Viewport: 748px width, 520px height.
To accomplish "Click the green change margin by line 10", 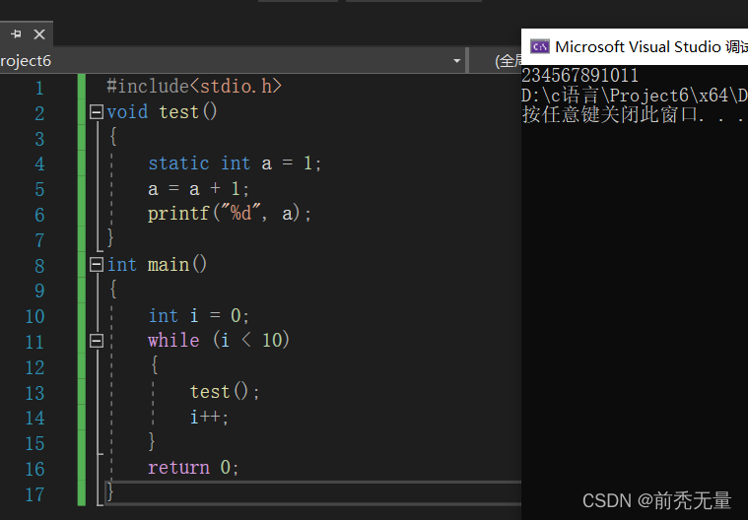I will point(82,316).
